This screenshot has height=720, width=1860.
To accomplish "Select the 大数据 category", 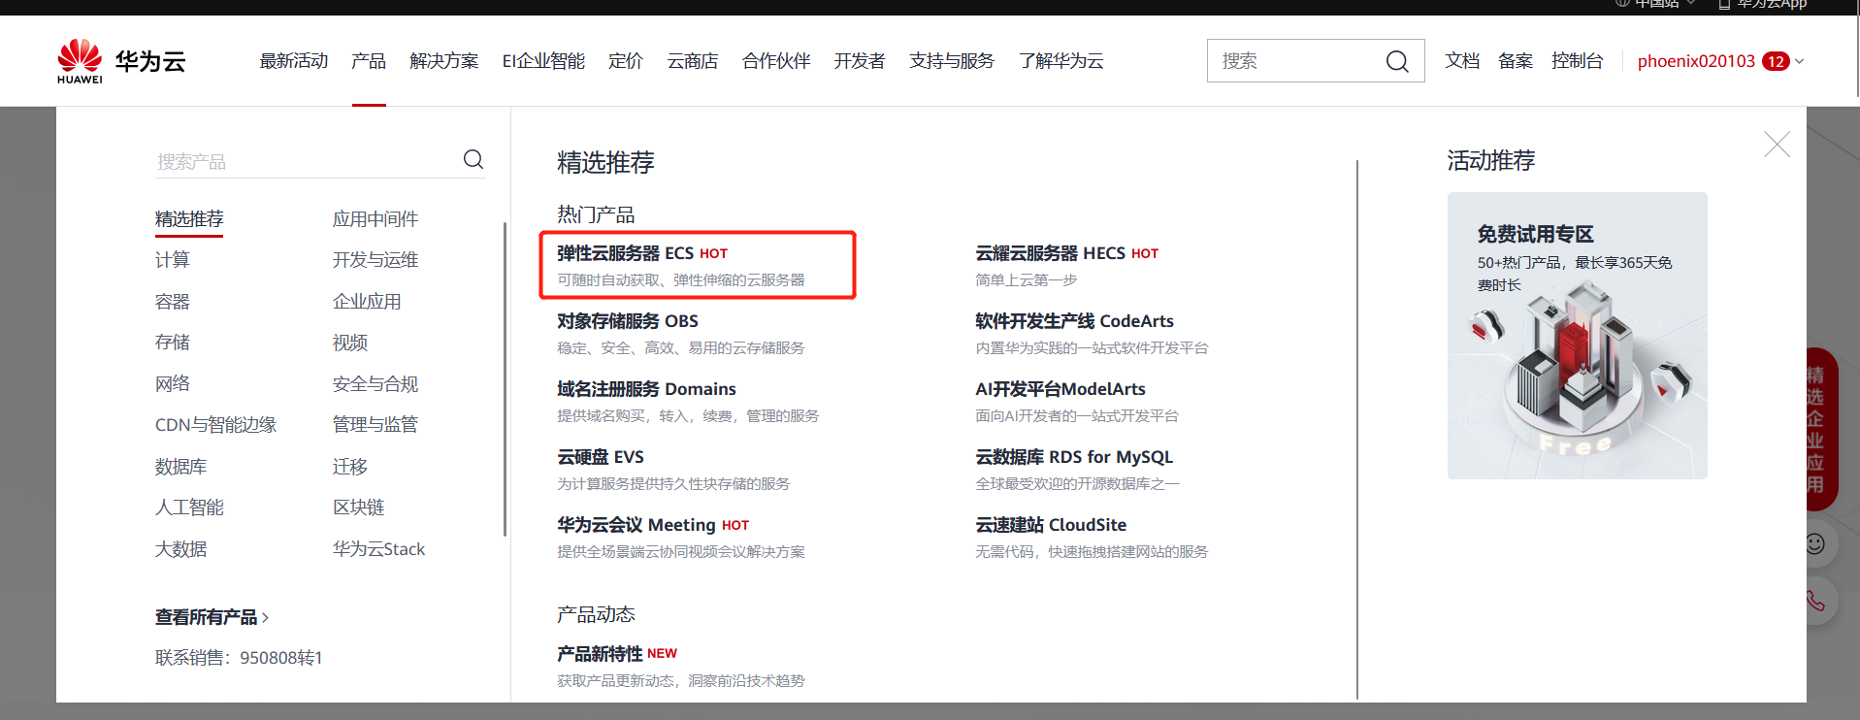I will point(181,549).
